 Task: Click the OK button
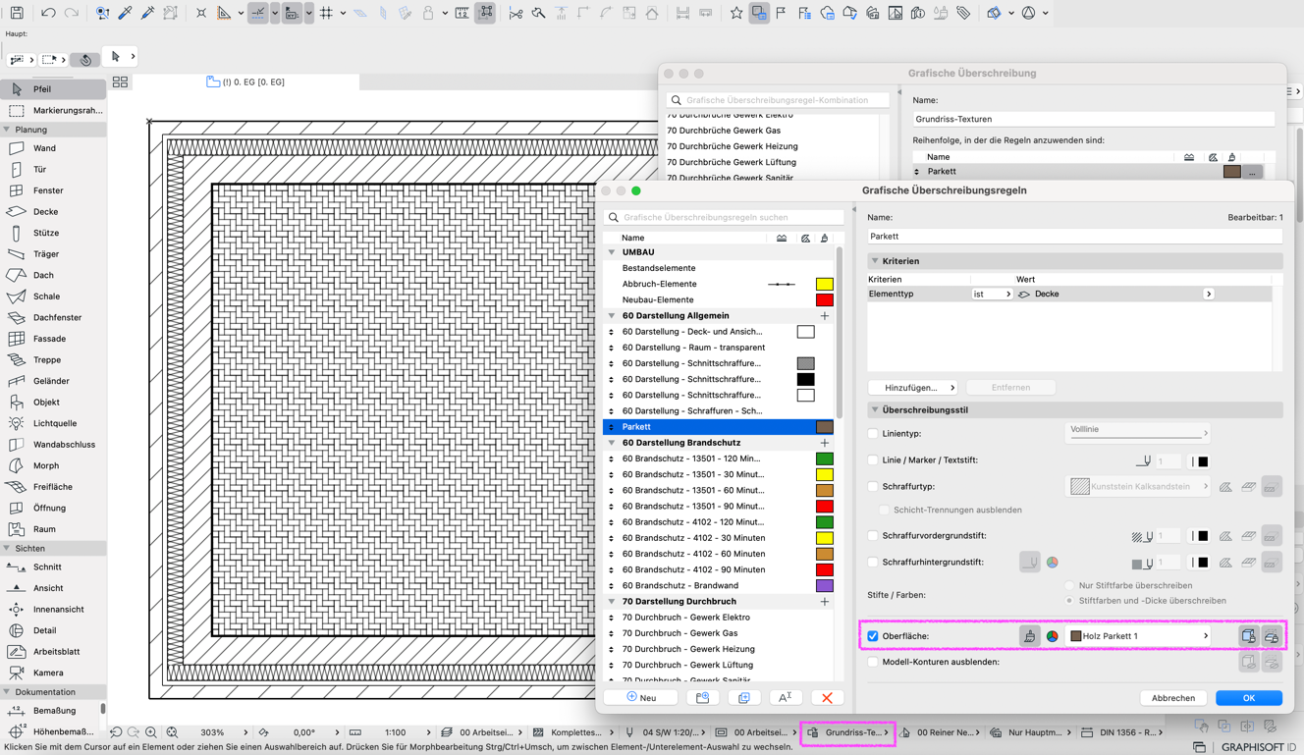coord(1248,698)
